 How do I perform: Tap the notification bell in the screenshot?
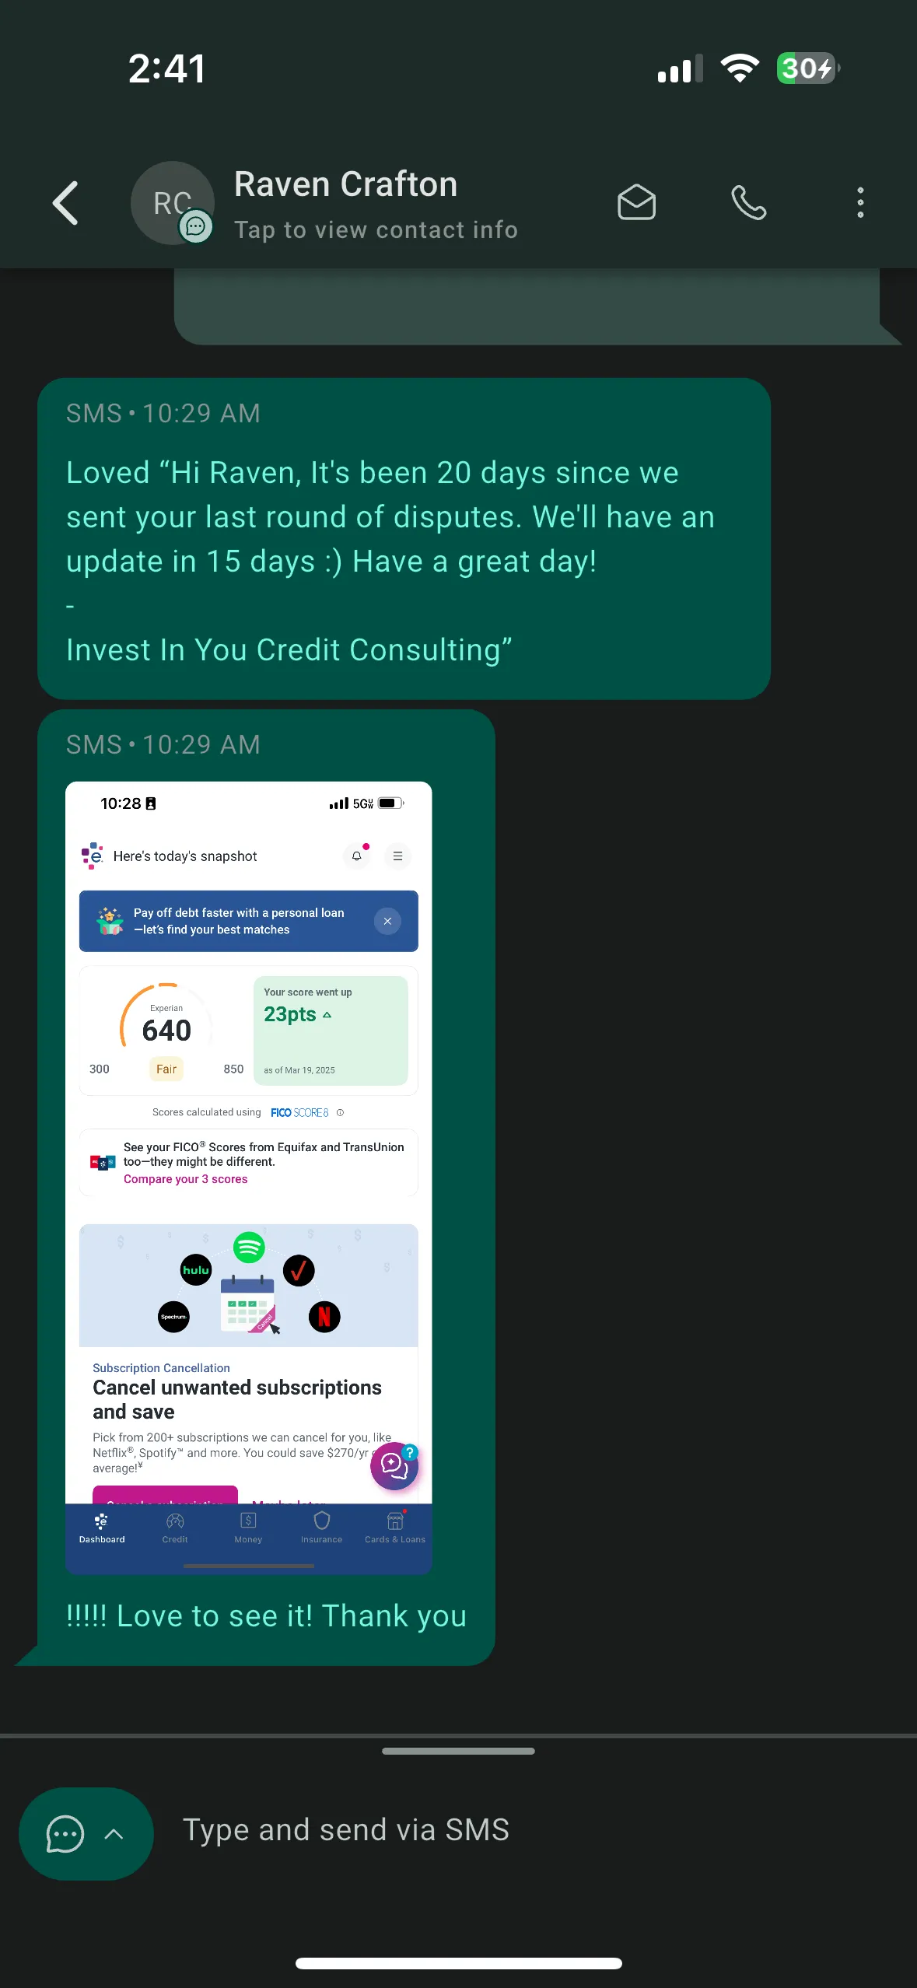[x=357, y=856]
